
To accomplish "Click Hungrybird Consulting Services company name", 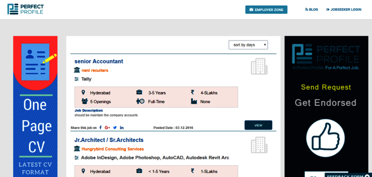I will click(113, 149).
